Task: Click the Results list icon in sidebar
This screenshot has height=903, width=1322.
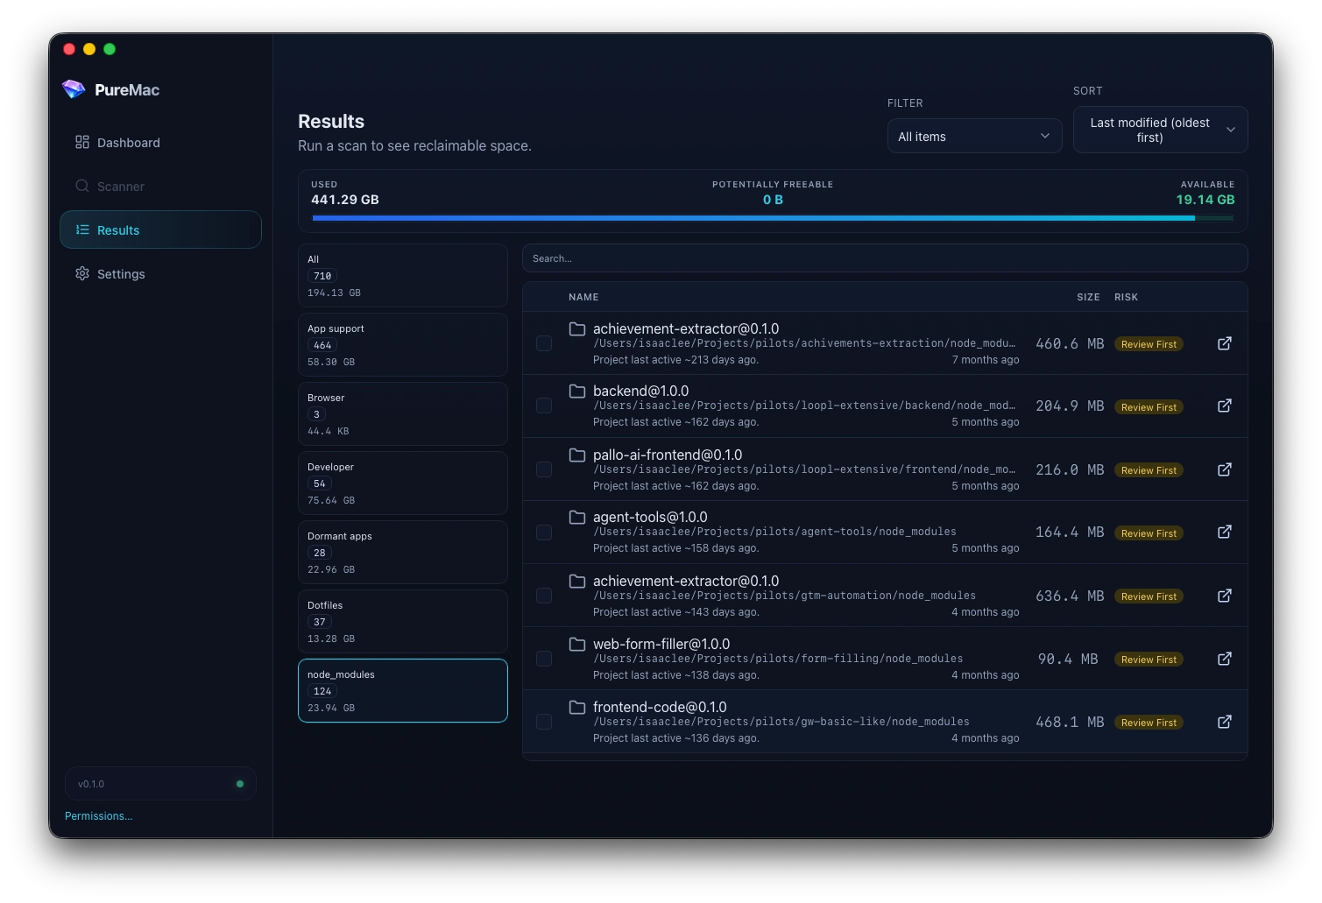Action: 82,229
